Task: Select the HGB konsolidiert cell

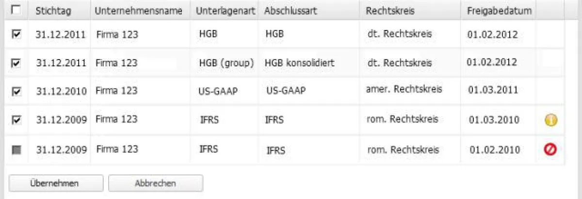Action: point(300,63)
